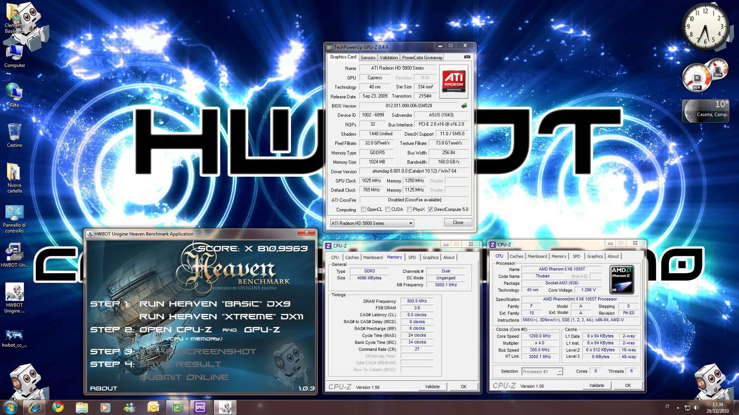
Task: Click OK in CPU-Z memory window
Action: pyautogui.click(x=463, y=387)
